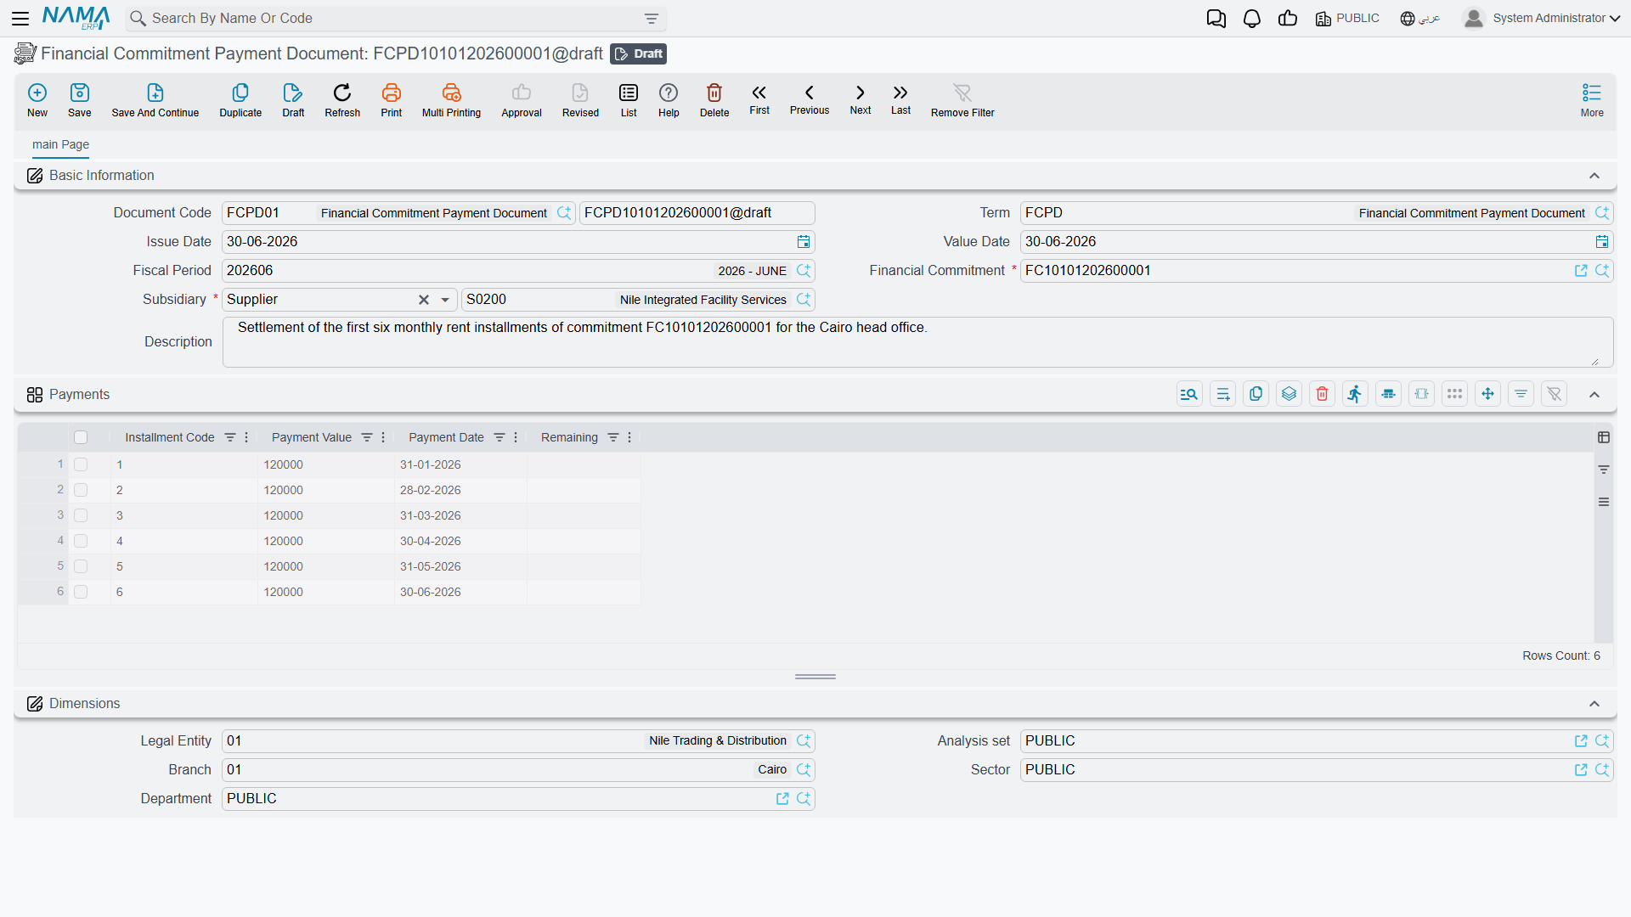This screenshot has height=917, width=1631.
Task: Check the row for installment 31-03-2026
Action: tap(81, 515)
